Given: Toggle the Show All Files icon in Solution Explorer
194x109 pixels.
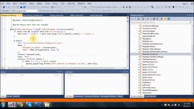Looking at the screenshot, I should [x=157, y=19].
